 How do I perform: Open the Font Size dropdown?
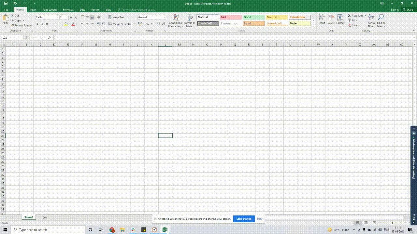click(64, 17)
